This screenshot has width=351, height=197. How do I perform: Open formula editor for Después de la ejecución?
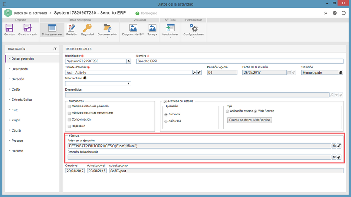tap(334, 157)
